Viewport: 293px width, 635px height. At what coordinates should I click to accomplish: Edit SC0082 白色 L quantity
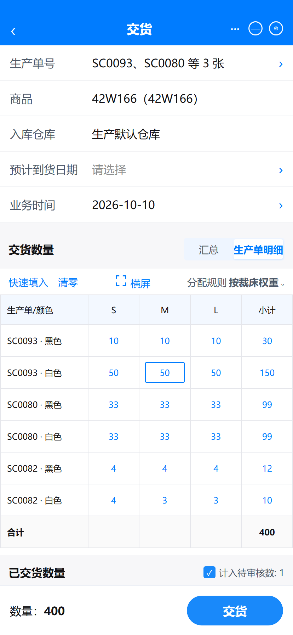click(x=216, y=500)
